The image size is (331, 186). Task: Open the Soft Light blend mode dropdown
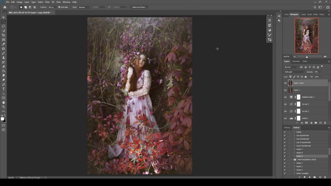(x=294, y=72)
